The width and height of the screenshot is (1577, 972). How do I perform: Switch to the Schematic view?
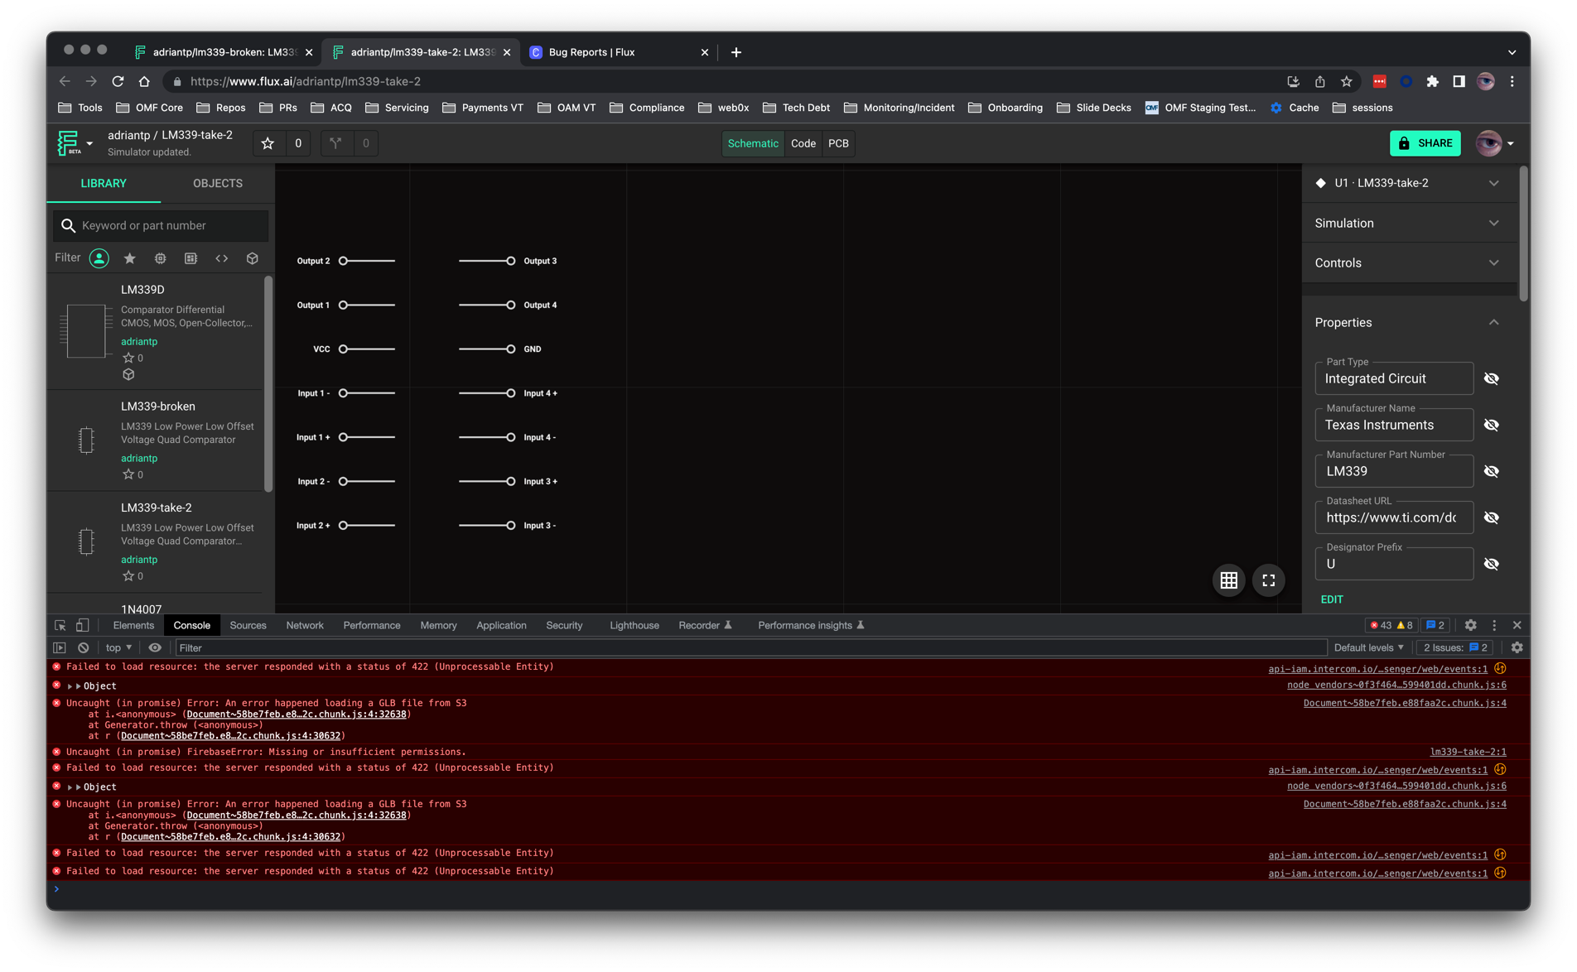(752, 143)
